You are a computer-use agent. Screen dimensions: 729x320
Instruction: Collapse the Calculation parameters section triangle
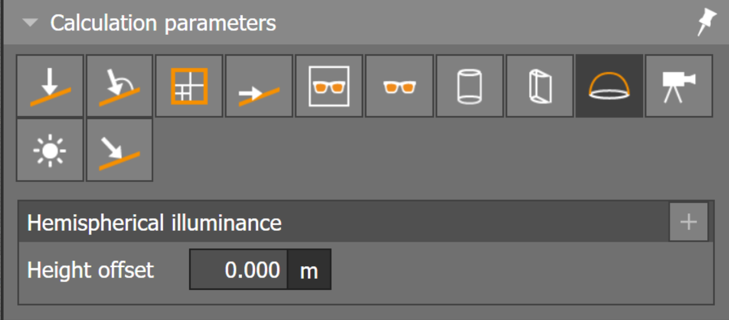31,23
